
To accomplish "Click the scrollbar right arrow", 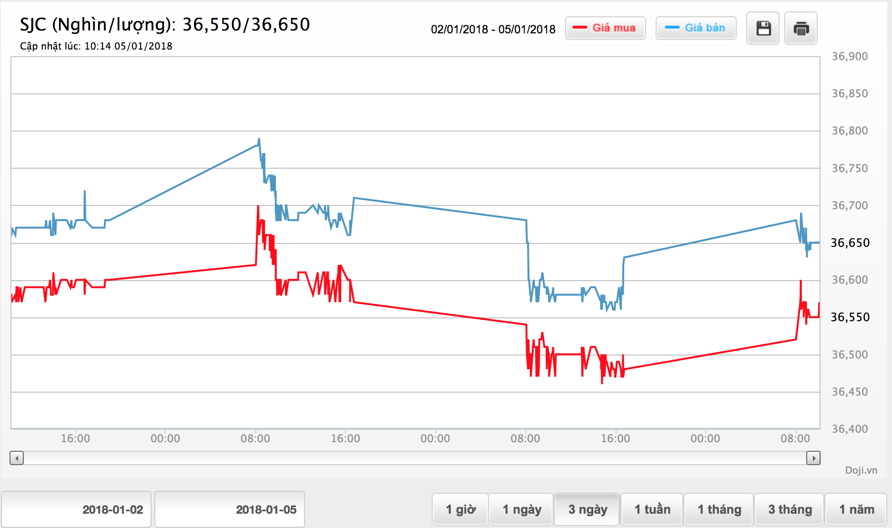I will tap(813, 458).
